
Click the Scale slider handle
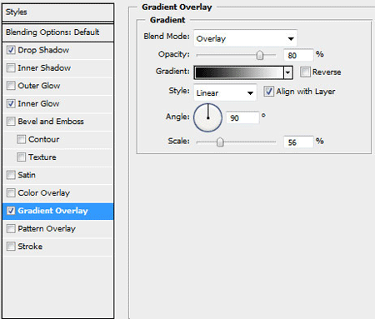click(220, 142)
